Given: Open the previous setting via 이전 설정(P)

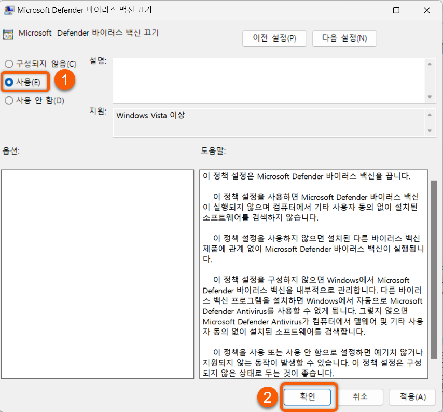Looking at the screenshot, I should pos(274,38).
